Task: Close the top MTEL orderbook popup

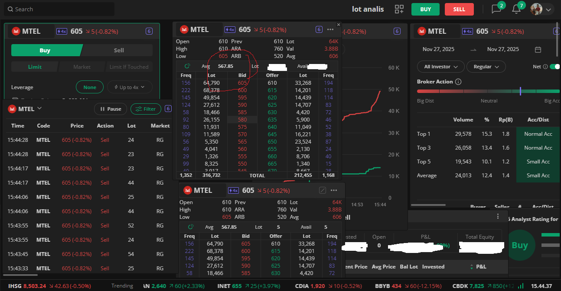Action: [x=339, y=25]
